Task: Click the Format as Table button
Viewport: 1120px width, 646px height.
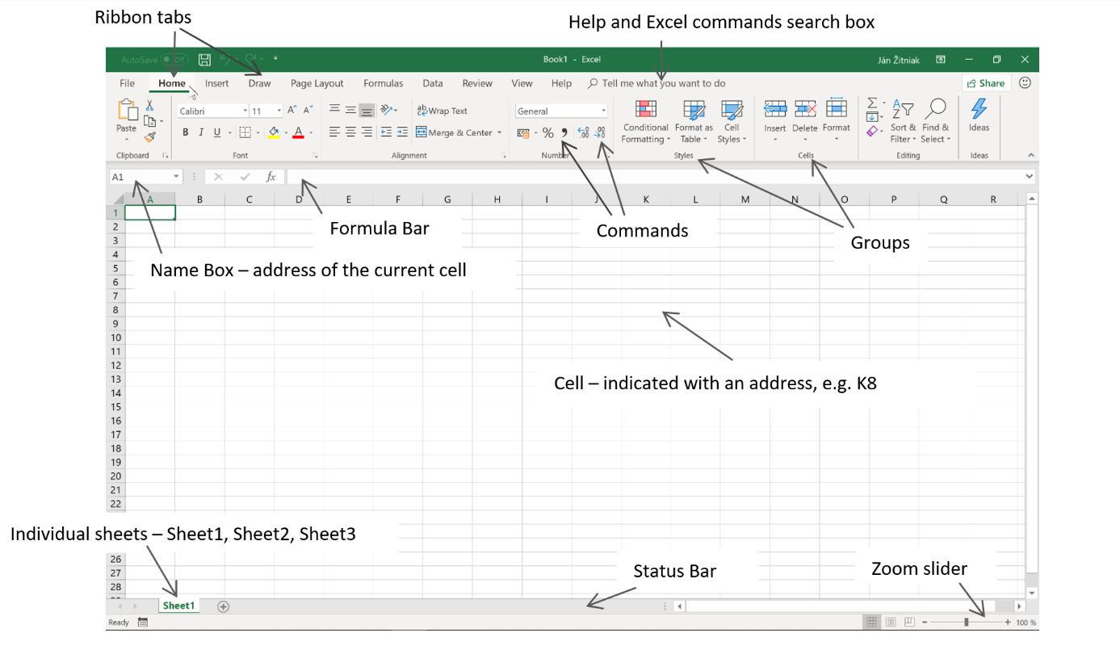Action: pos(694,122)
